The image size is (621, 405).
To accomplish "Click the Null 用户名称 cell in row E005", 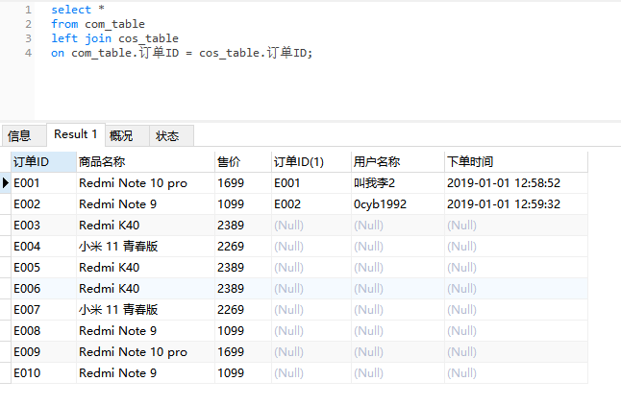I will pyautogui.click(x=398, y=268).
